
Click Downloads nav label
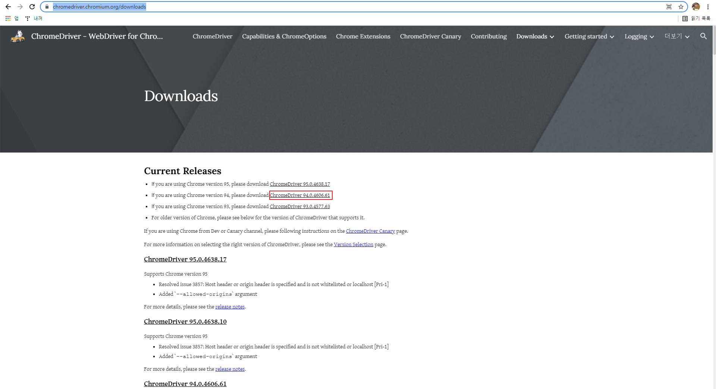tap(532, 36)
